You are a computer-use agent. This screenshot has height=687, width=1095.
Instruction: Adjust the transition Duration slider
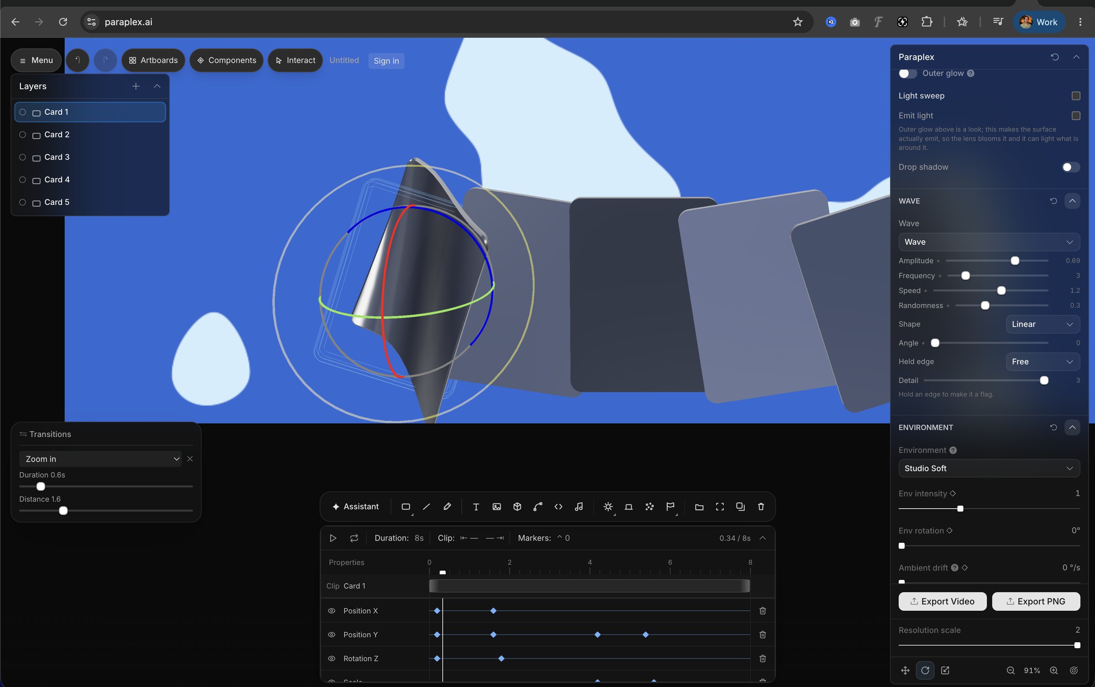click(x=41, y=486)
